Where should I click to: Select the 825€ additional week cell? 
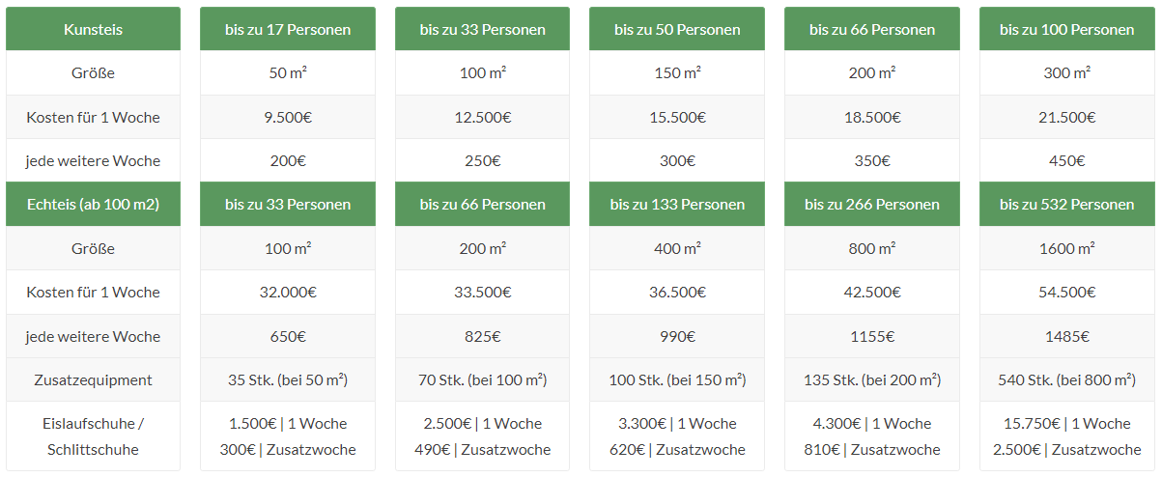482,336
